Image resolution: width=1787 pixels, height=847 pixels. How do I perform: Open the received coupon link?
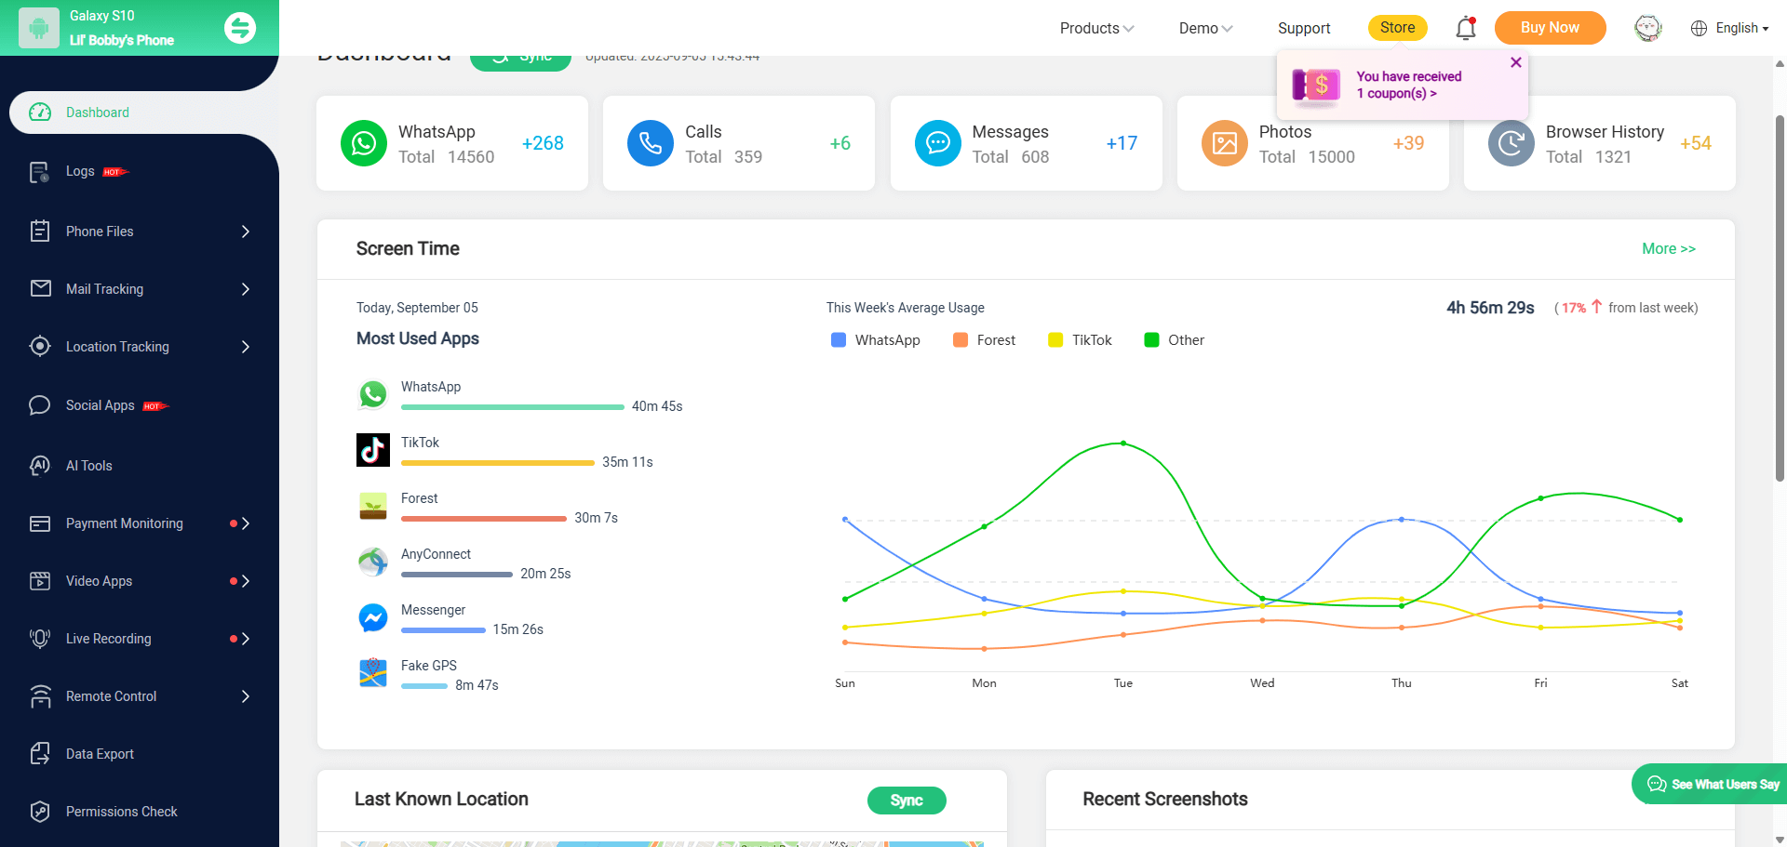point(1408,85)
